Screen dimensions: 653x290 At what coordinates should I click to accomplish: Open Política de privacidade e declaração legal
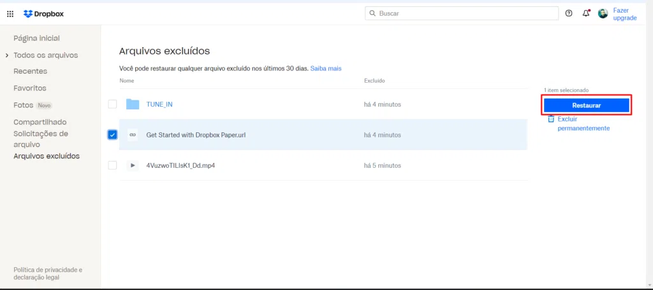(48, 273)
